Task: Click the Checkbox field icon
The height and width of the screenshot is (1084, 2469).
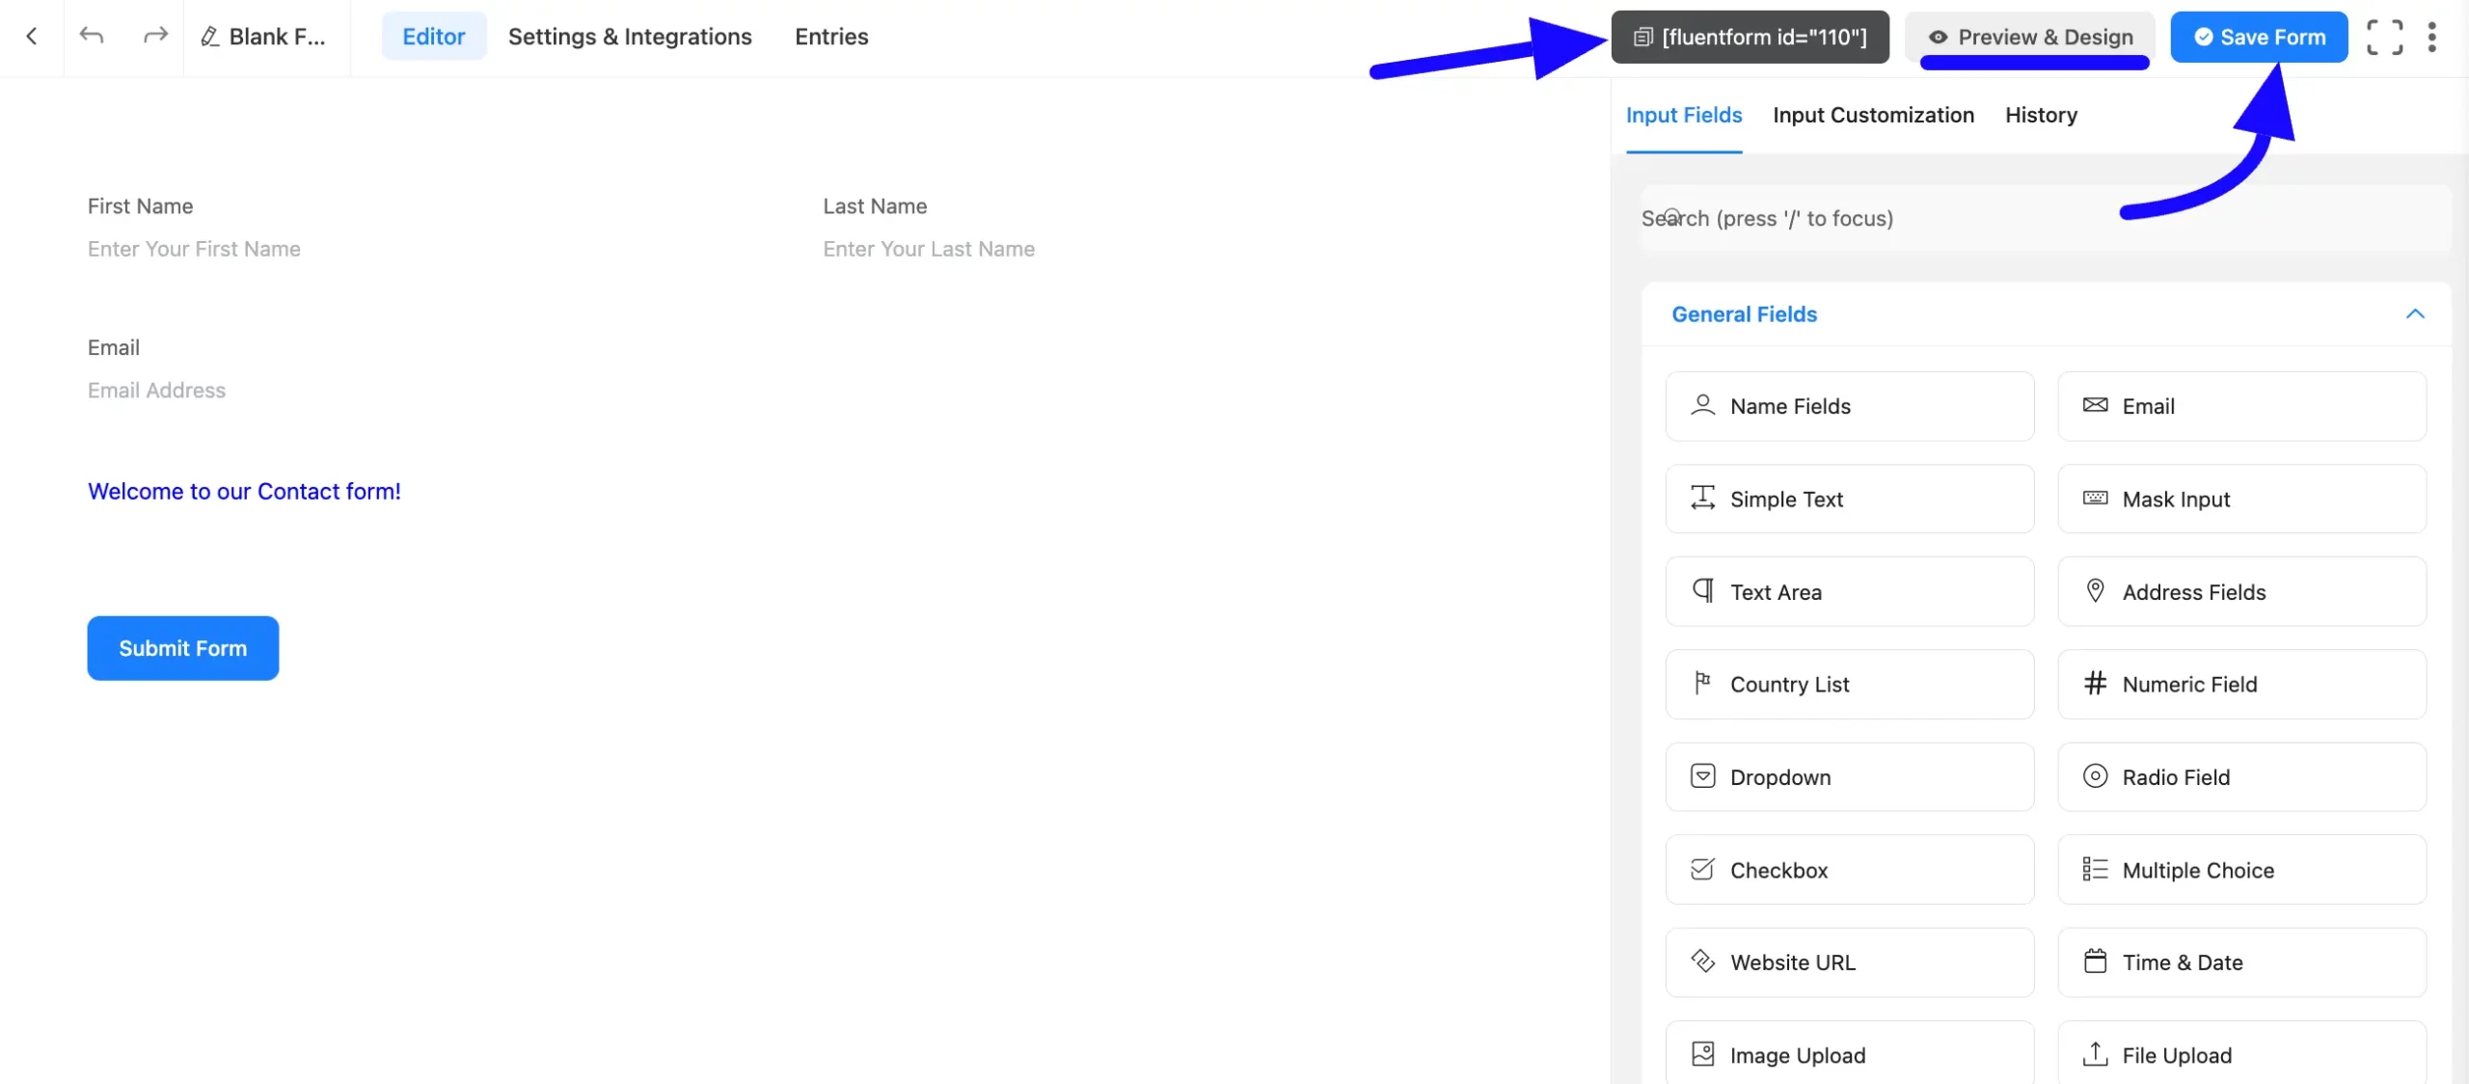Action: (x=1702, y=869)
